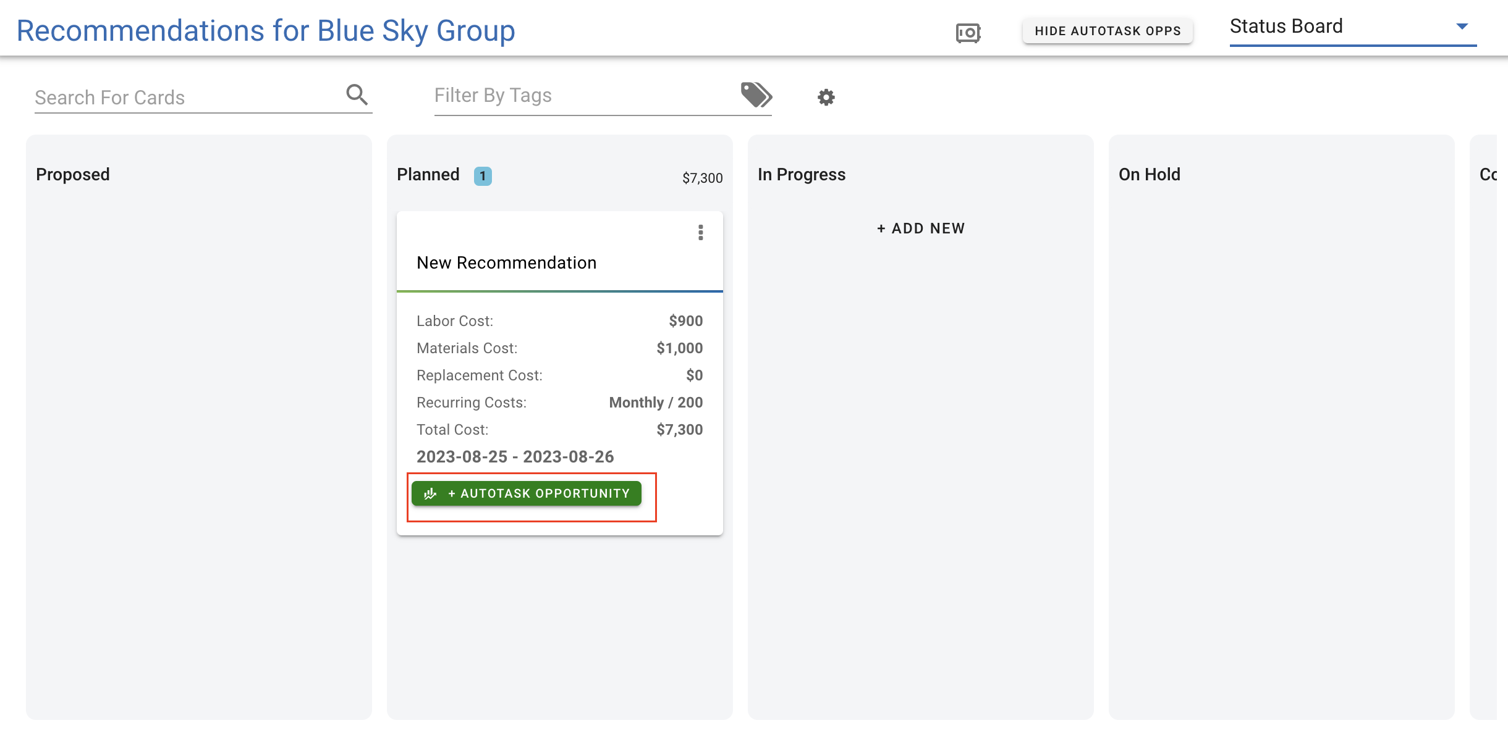Open the card's three-dot menu
This screenshot has width=1508, height=736.
point(700,232)
